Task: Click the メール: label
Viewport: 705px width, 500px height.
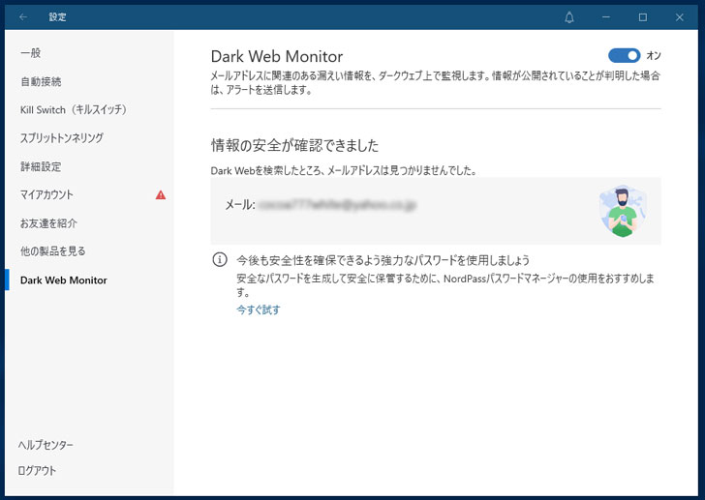Action: coord(240,205)
